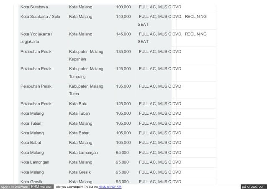267x189 pixels.
Task: Select the Kota Lamongan origin cell
Action: coord(35,162)
